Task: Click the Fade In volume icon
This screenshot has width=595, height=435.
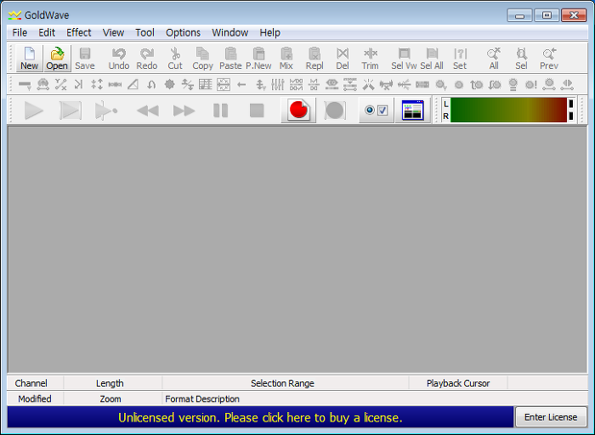Action: [477, 84]
